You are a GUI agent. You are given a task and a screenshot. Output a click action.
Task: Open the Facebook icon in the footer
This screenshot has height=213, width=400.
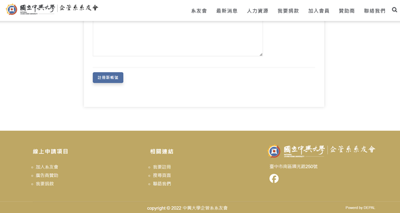coord(274,178)
